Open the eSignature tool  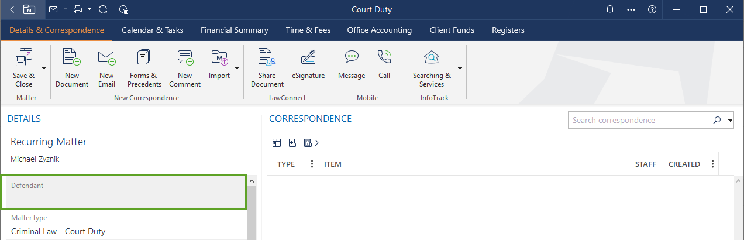pos(308,59)
